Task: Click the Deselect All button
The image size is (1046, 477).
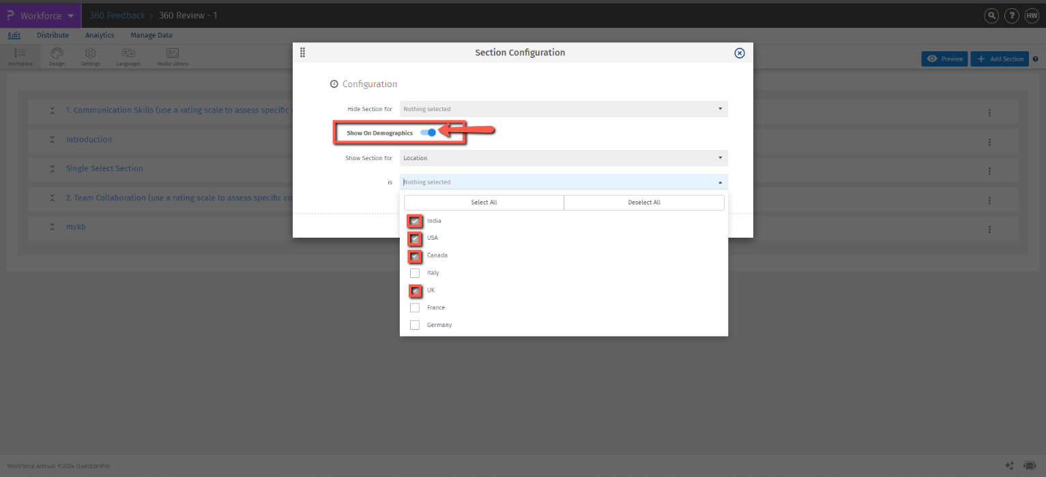Action: click(644, 202)
